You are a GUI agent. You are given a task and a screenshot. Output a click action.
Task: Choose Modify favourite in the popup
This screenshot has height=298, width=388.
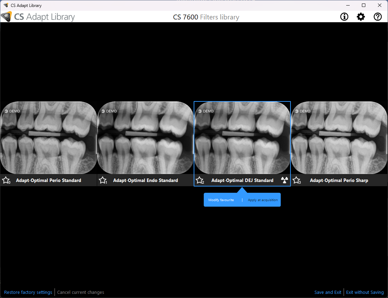click(221, 200)
